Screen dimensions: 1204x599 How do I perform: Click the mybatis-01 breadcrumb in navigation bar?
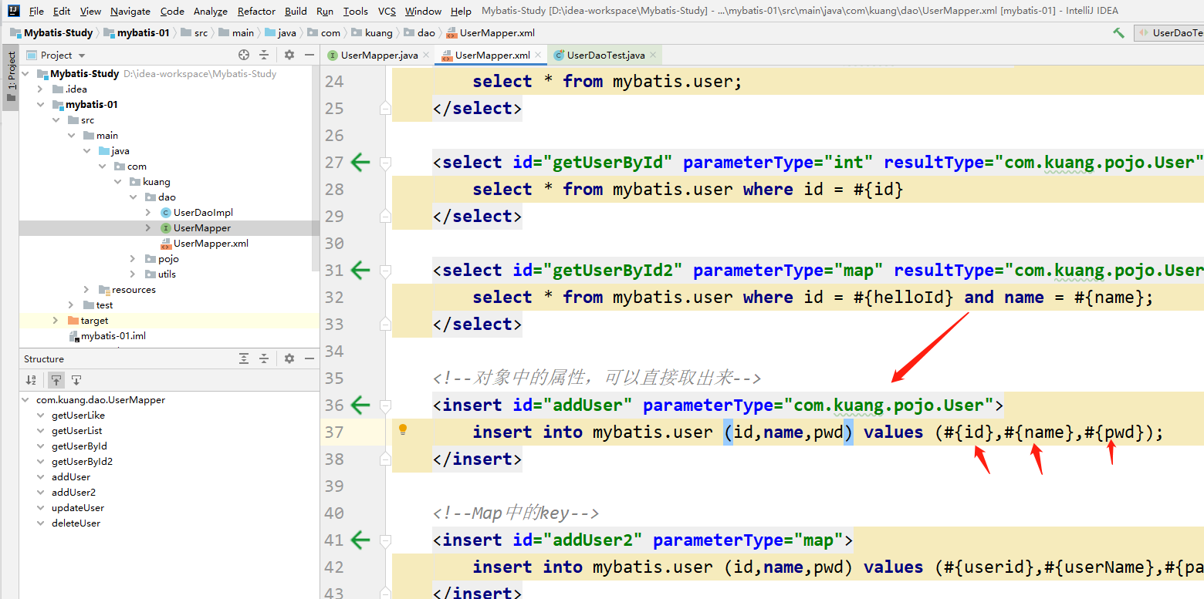(x=137, y=32)
